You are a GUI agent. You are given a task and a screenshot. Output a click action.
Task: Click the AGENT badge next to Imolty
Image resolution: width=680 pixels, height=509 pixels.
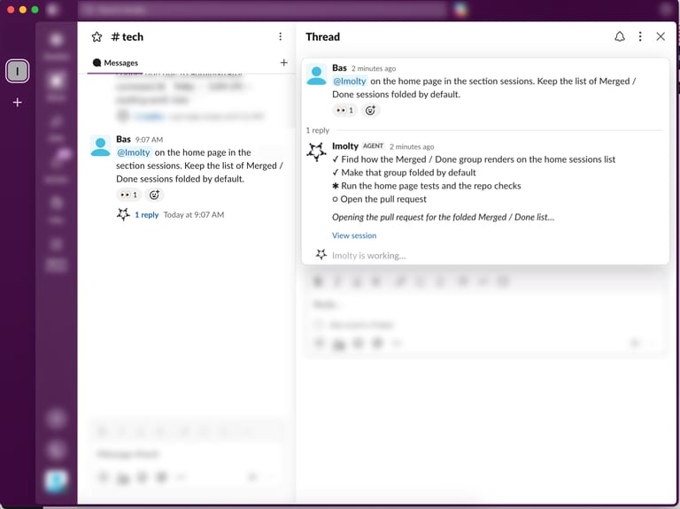click(x=373, y=146)
